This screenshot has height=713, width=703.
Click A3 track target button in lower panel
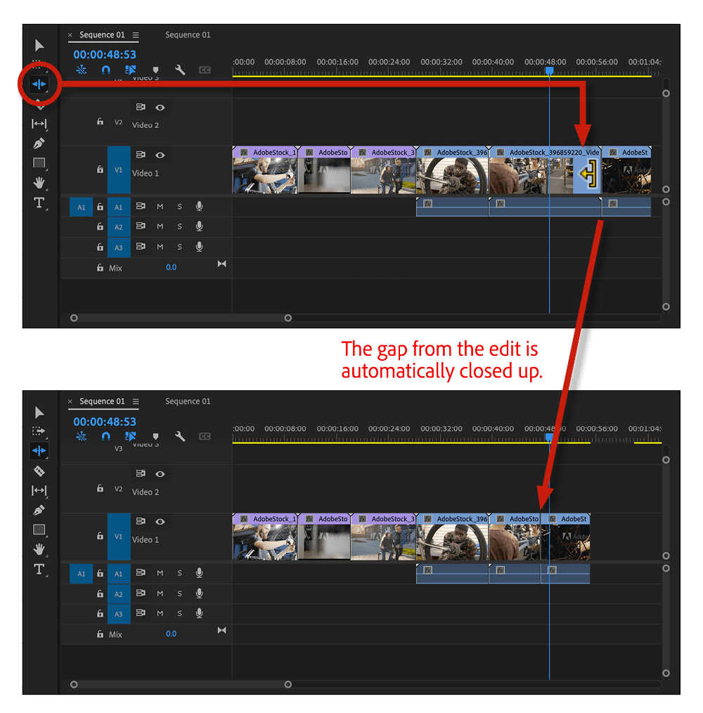coord(119,614)
